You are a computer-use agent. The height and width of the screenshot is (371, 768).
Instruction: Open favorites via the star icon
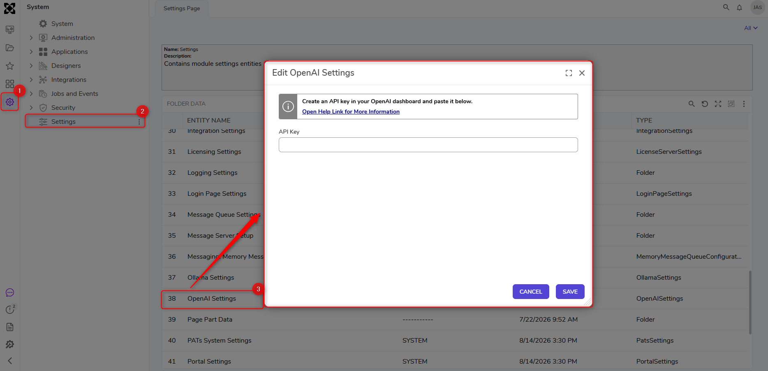tap(10, 66)
